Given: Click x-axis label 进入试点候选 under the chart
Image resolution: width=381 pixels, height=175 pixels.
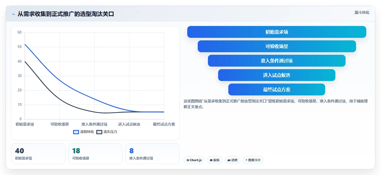Looking at the screenshot, I should [x=129, y=124].
